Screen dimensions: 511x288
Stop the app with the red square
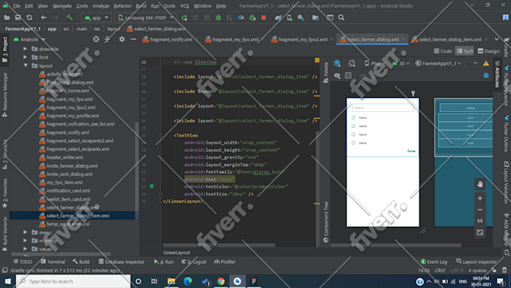pyautogui.click(x=264, y=17)
